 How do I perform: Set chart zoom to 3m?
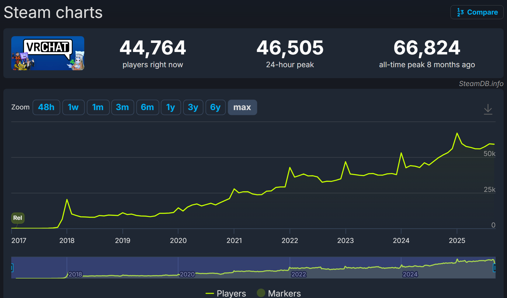tap(123, 107)
